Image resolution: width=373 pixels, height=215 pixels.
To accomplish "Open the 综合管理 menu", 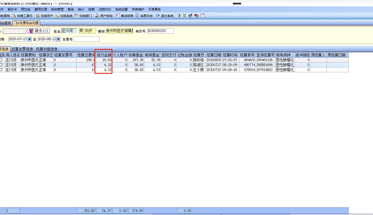I will coord(57,9).
